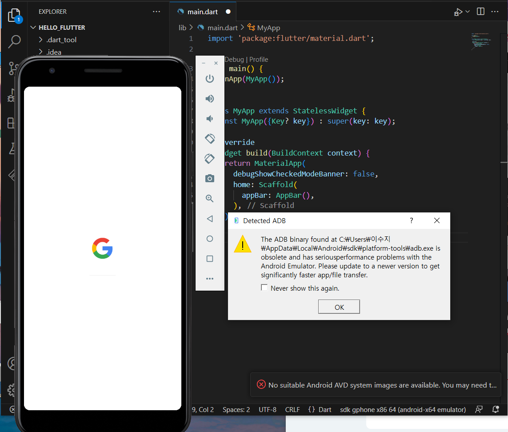Click the code minimap
The image size is (508, 432).
tap(481, 41)
